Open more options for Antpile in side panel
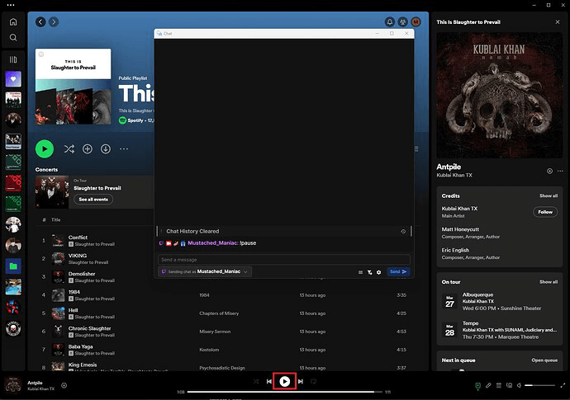 click(x=560, y=171)
